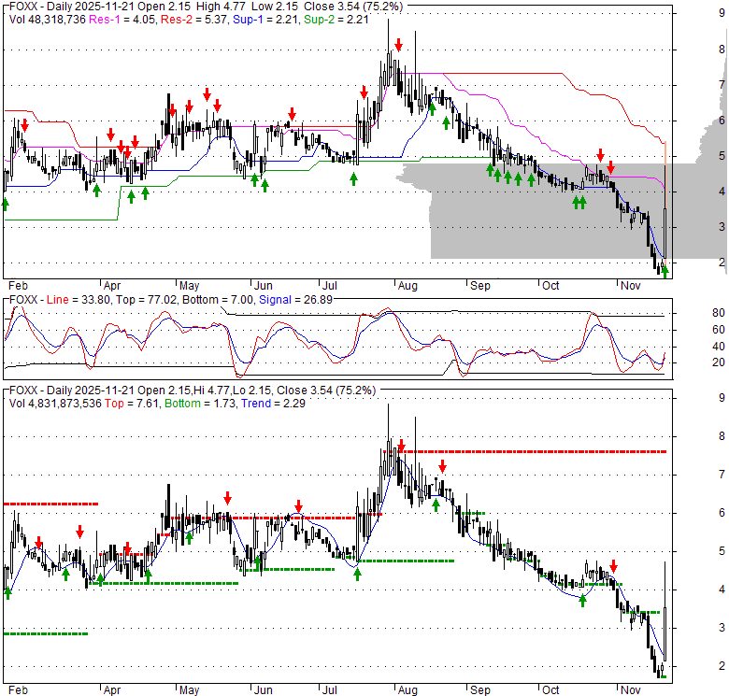Click 'Vol 4,831,873,536' in the bottom chart legend

click(55, 404)
